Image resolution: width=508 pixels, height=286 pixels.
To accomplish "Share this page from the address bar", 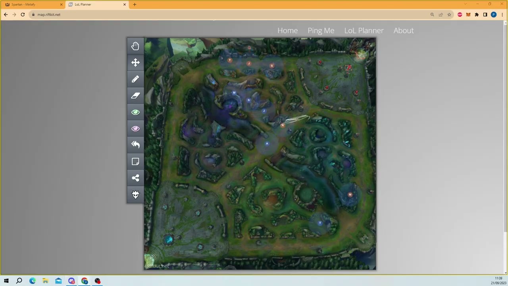I will (x=441, y=15).
